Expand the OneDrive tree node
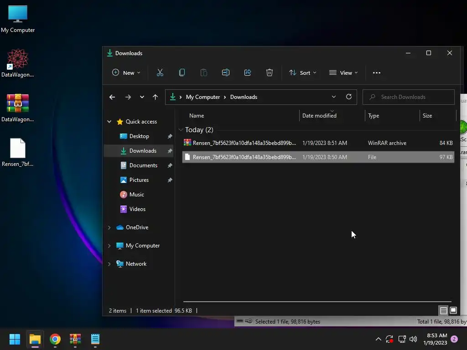The image size is (467, 350). 109,227
